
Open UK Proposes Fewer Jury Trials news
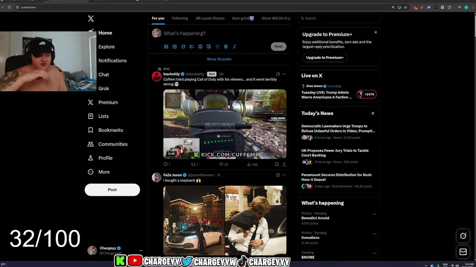click(x=335, y=153)
